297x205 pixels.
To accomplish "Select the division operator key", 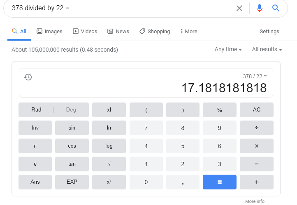I will (x=256, y=128).
